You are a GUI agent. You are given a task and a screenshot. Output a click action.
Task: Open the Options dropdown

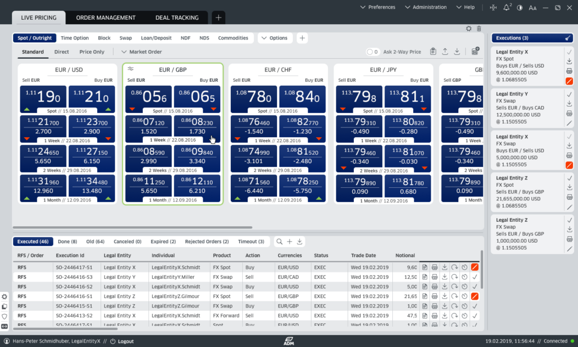click(x=274, y=38)
